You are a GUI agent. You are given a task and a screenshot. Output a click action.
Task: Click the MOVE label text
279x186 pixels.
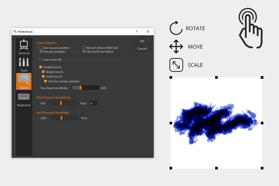click(x=195, y=46)
